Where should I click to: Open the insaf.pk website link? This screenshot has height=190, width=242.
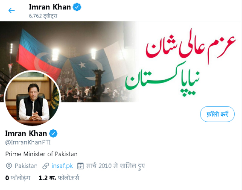click(x=62, y=166)
